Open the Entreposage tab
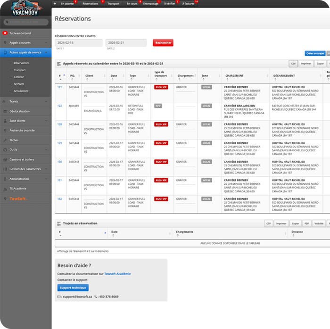 pos(151,4)
